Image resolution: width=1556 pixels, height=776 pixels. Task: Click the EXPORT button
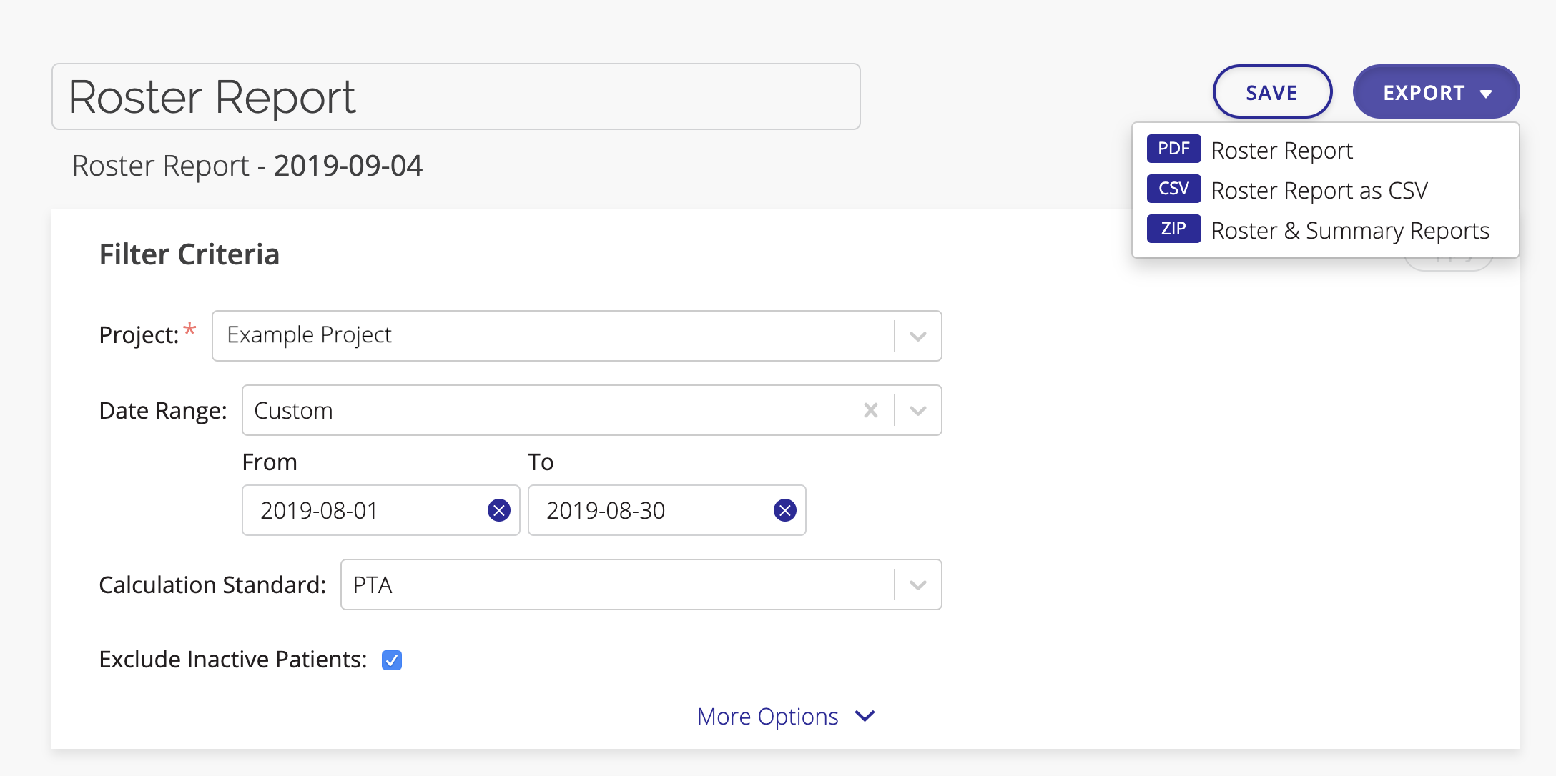pos(1436,92)
